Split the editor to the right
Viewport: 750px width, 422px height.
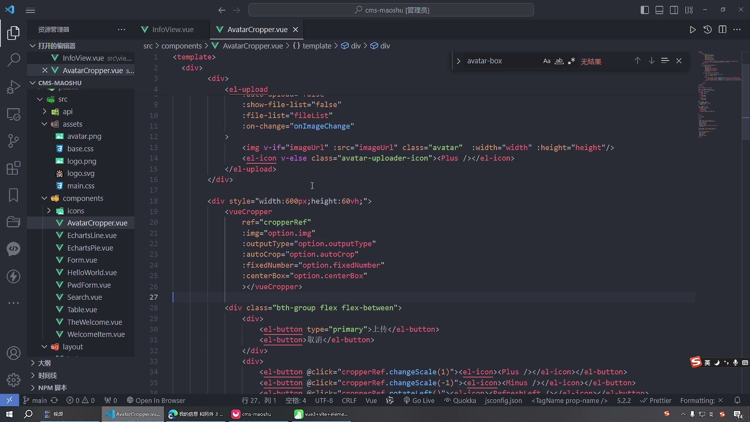point(722,30)
